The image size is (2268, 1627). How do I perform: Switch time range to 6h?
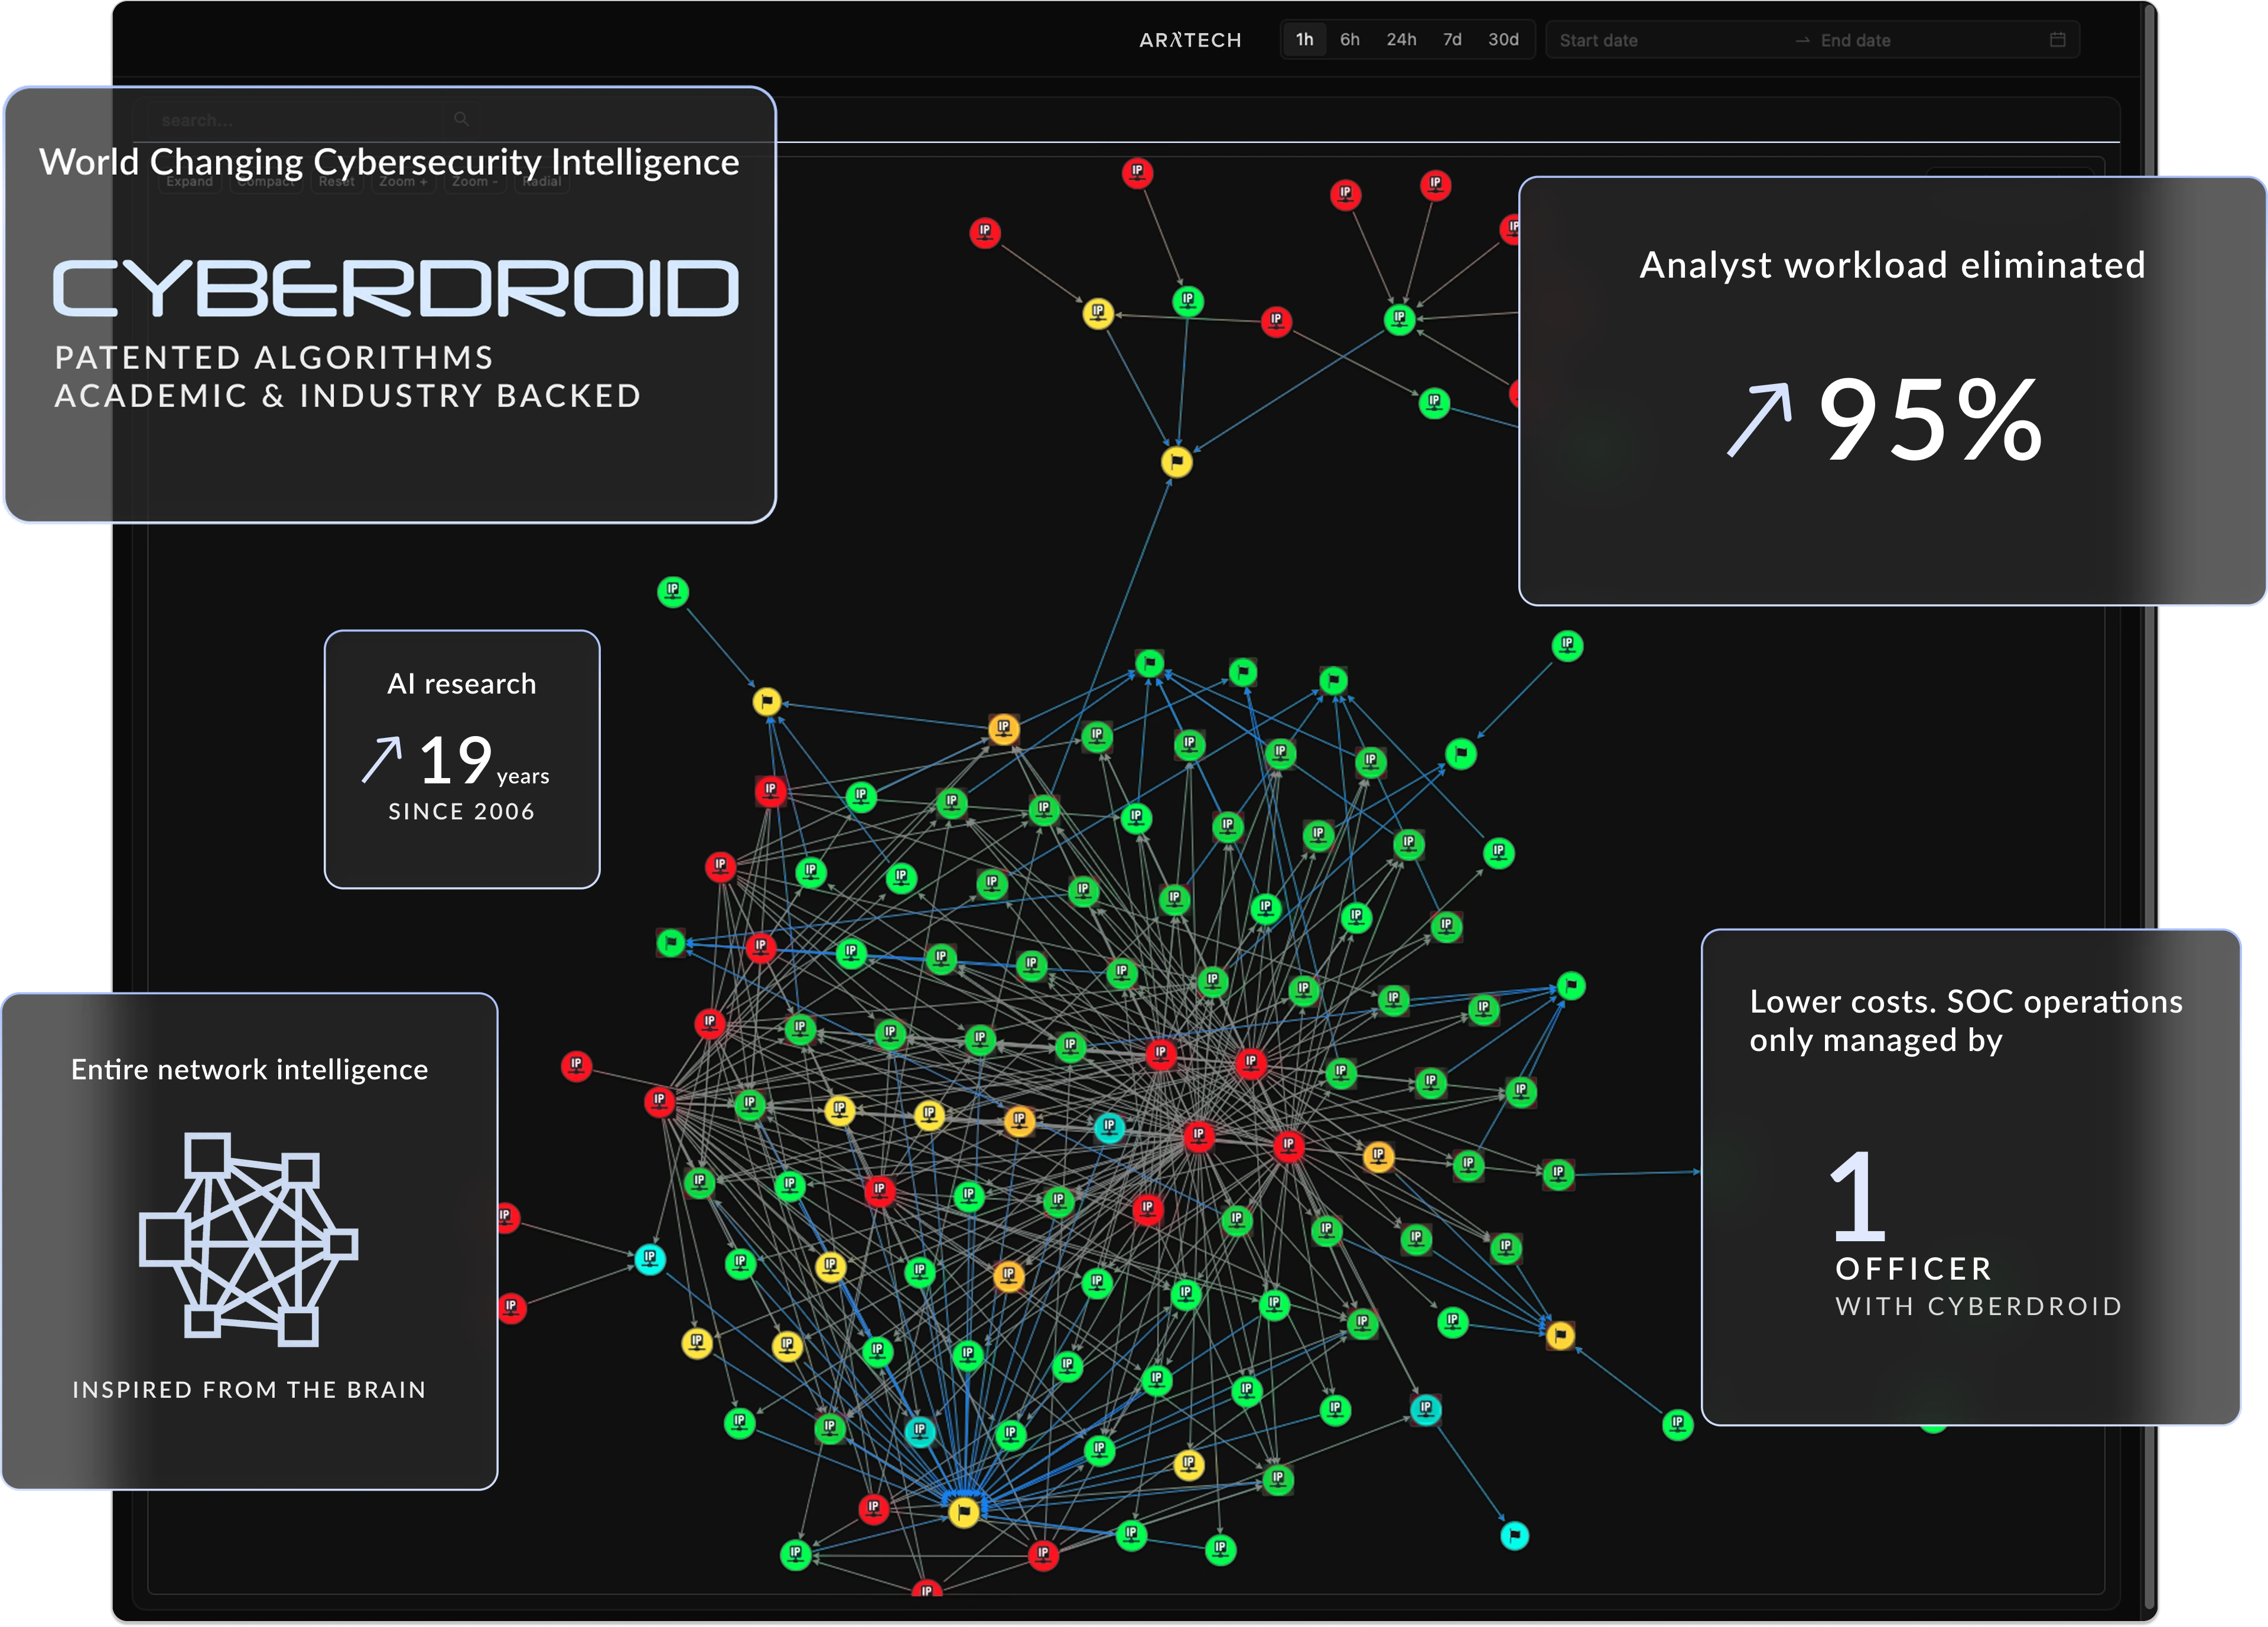[1349, 40]
